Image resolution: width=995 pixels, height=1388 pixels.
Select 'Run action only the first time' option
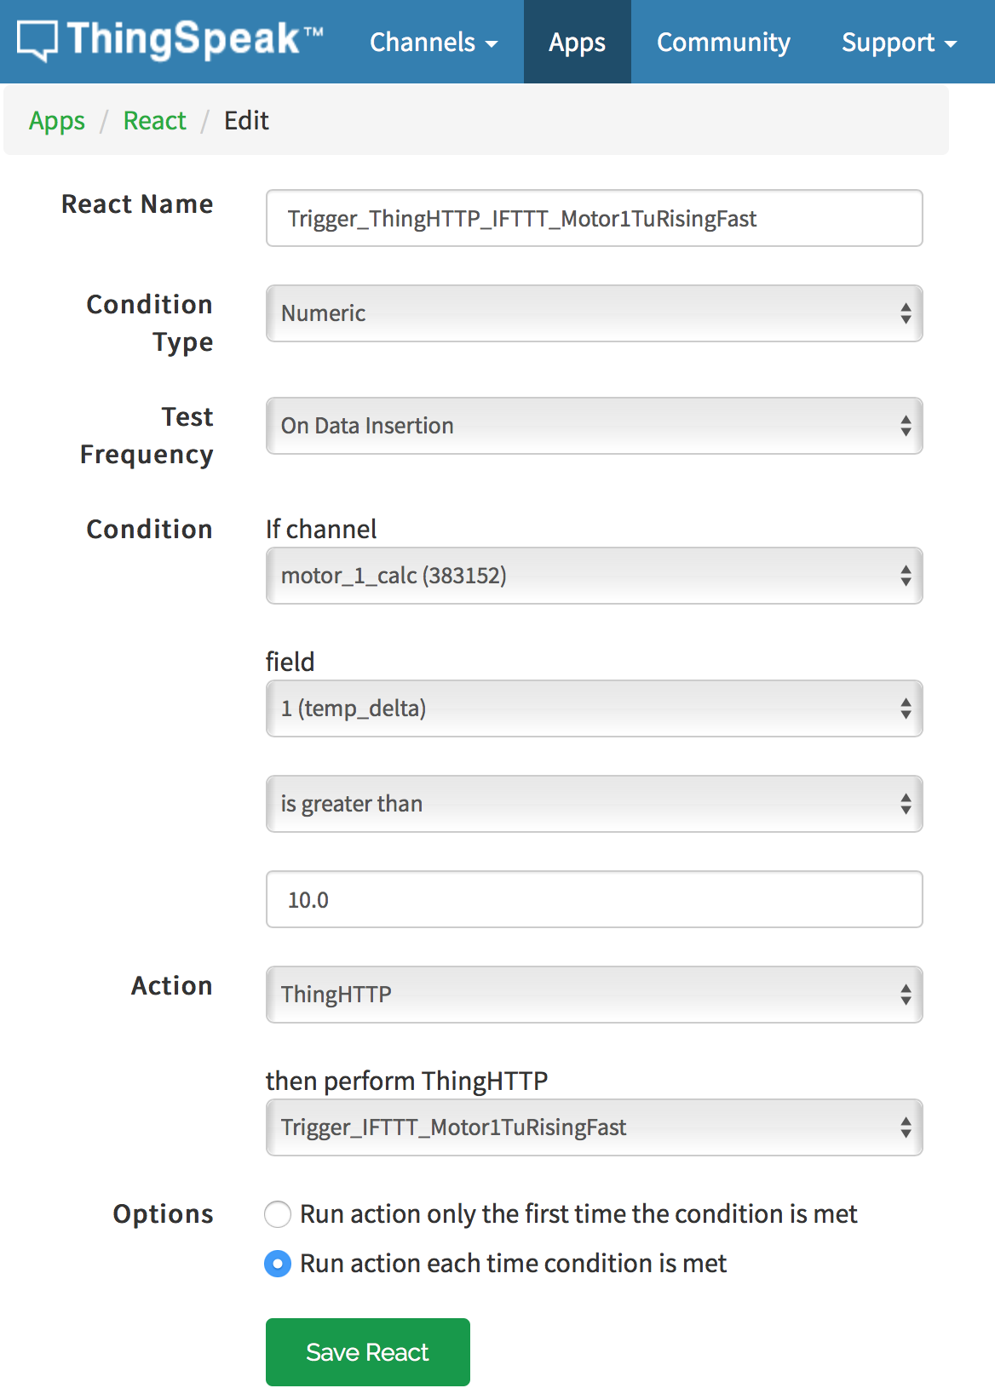278,1214
